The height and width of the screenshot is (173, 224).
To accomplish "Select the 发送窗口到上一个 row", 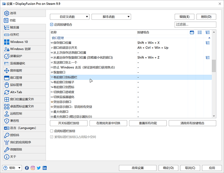I will point(131,63).
